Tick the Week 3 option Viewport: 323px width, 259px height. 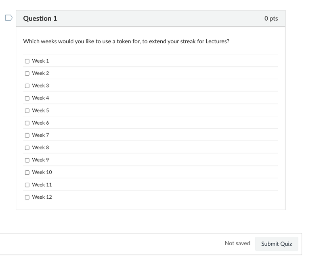tap(27, 86)
